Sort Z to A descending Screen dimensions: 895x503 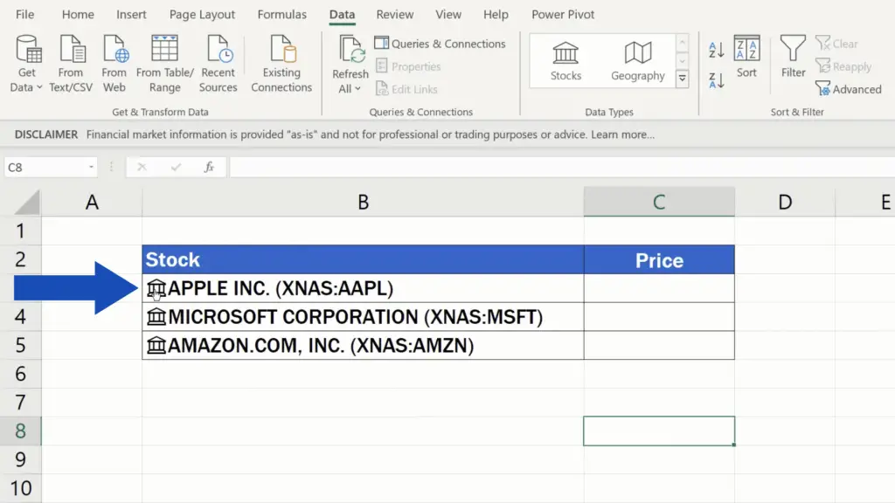[x=717, y=80]
